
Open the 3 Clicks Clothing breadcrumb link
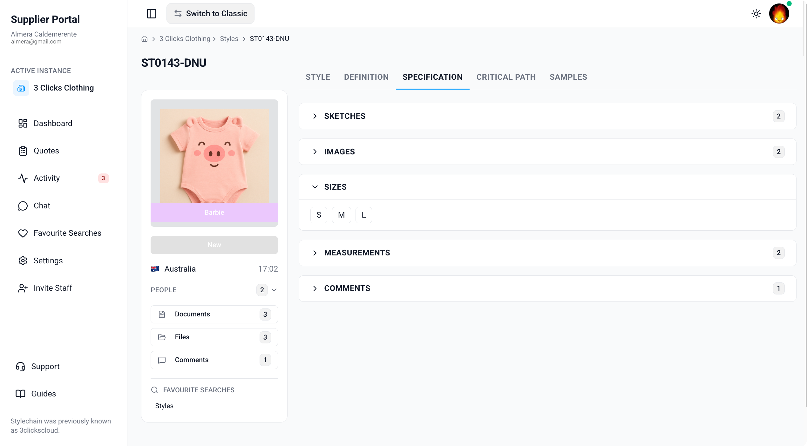click(185, 39)
